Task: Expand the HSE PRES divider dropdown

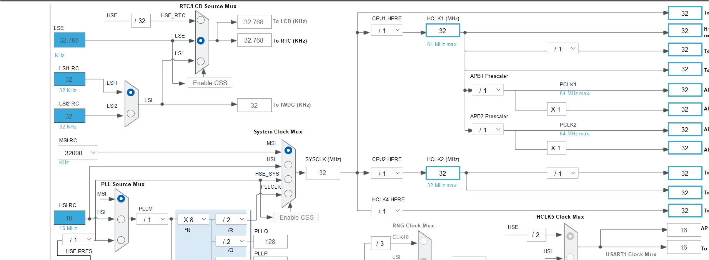Action: coord(78,240)
